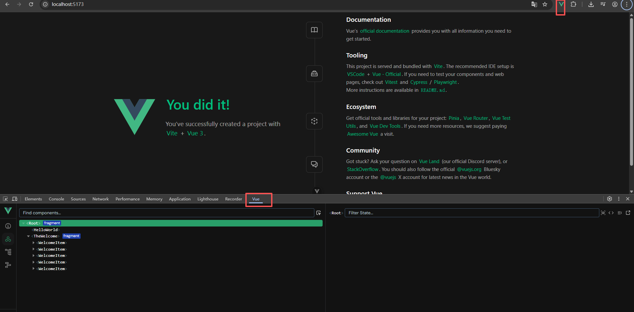Collapse the Root component node
Image resolution: width=634 pixels, height=312 pixels.
click(23, 223)
